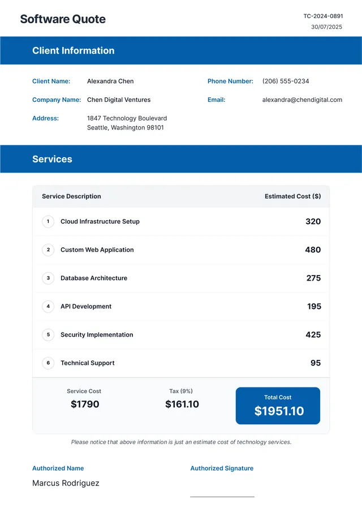Image resolution: width=362 pixels, height=512 pixels.
Task: Click the Tax (9%) amount $161.10
Action: (x=182, y=405)
